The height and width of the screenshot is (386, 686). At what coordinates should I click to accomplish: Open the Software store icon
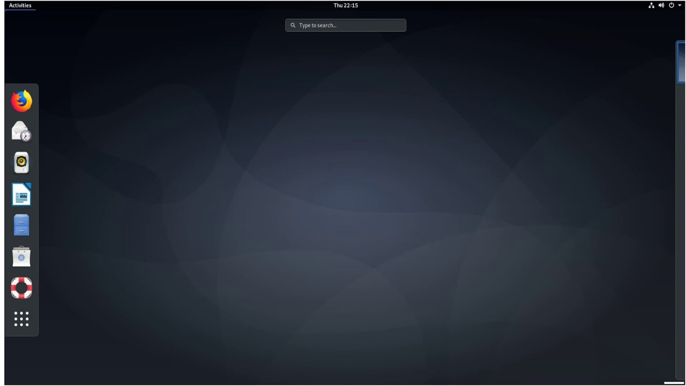[21, 257]
